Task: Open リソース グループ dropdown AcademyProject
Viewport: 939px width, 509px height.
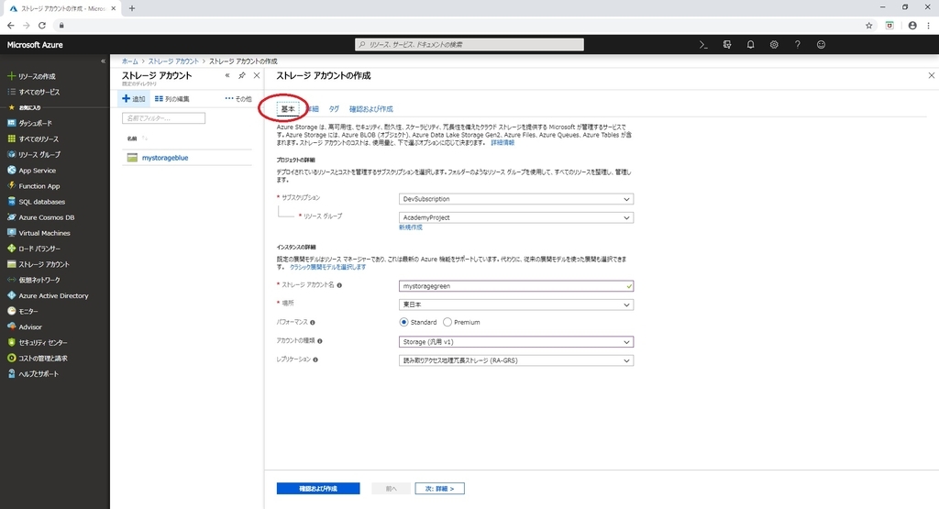Action: (516, 217)
